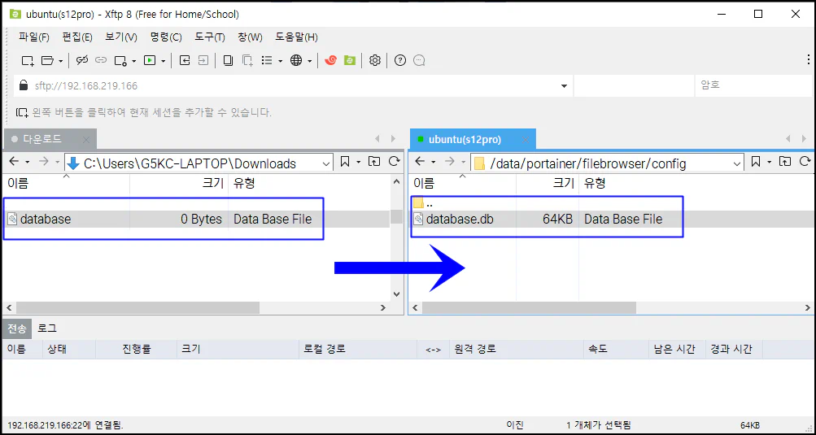Viewport: 816px width, 435px height.
Task: Click the 원격 경로 column header
Action: (x=517, y=350)
